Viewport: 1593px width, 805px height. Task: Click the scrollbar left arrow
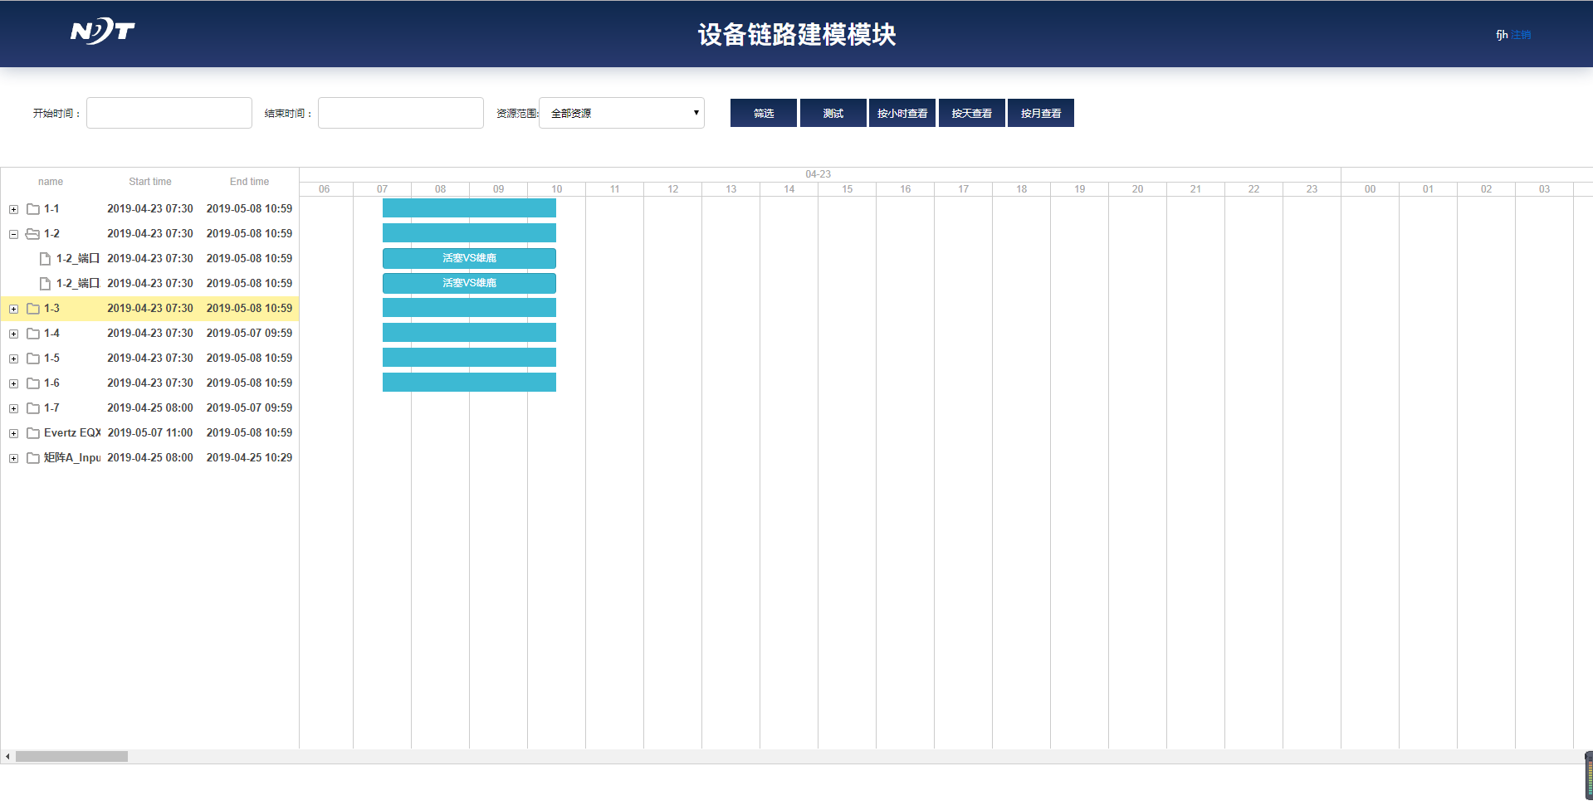[7, 757]
